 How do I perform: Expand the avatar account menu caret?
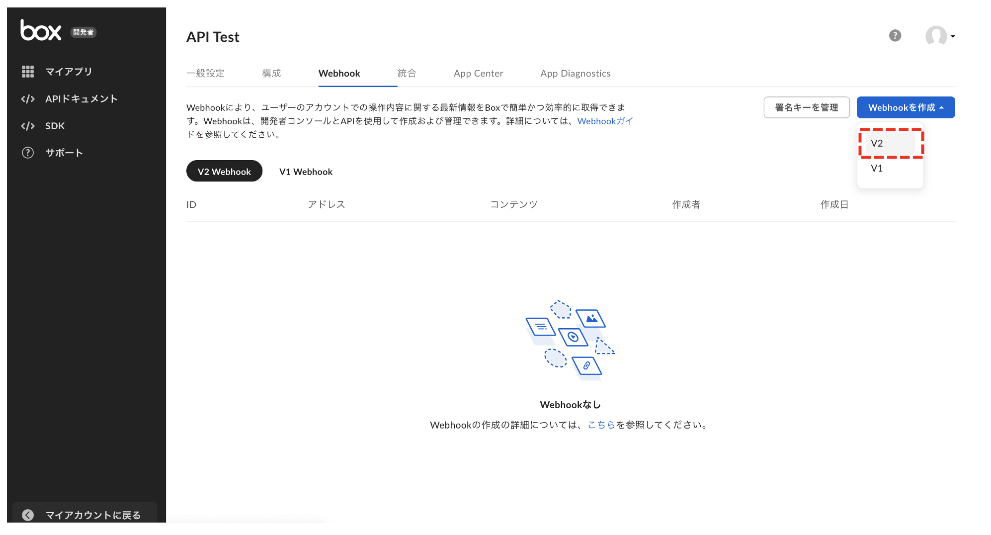coord(953,36)
